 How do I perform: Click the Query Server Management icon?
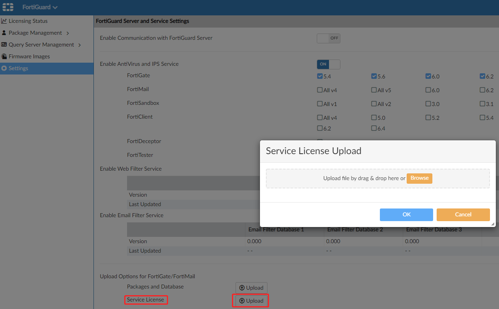tap(4, 45)
